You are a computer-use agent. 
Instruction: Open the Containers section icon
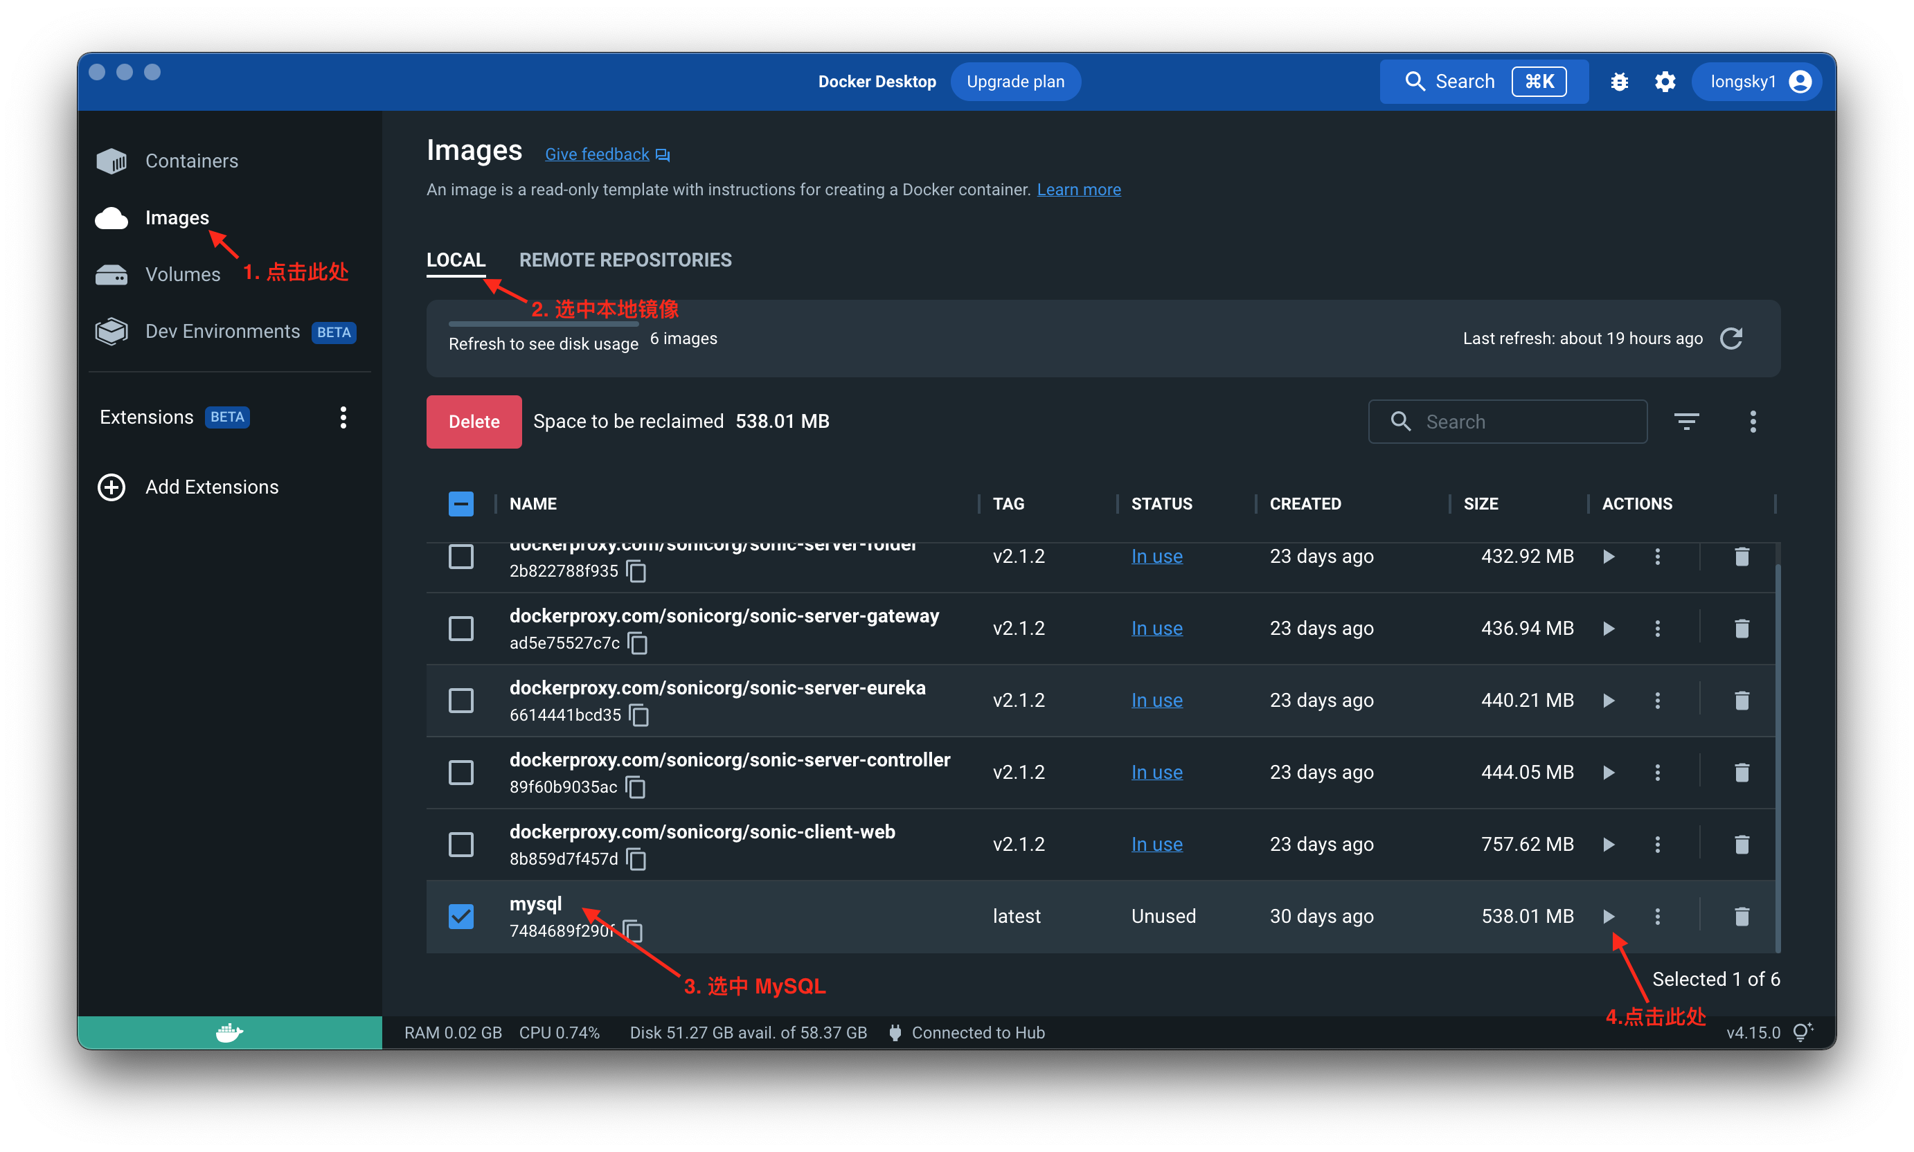pos(111,161)
